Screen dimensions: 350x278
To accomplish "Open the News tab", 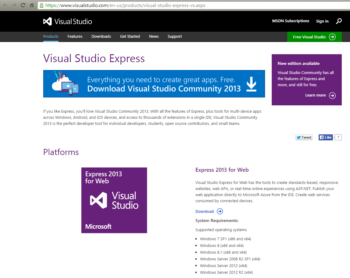I will point(154,36).
